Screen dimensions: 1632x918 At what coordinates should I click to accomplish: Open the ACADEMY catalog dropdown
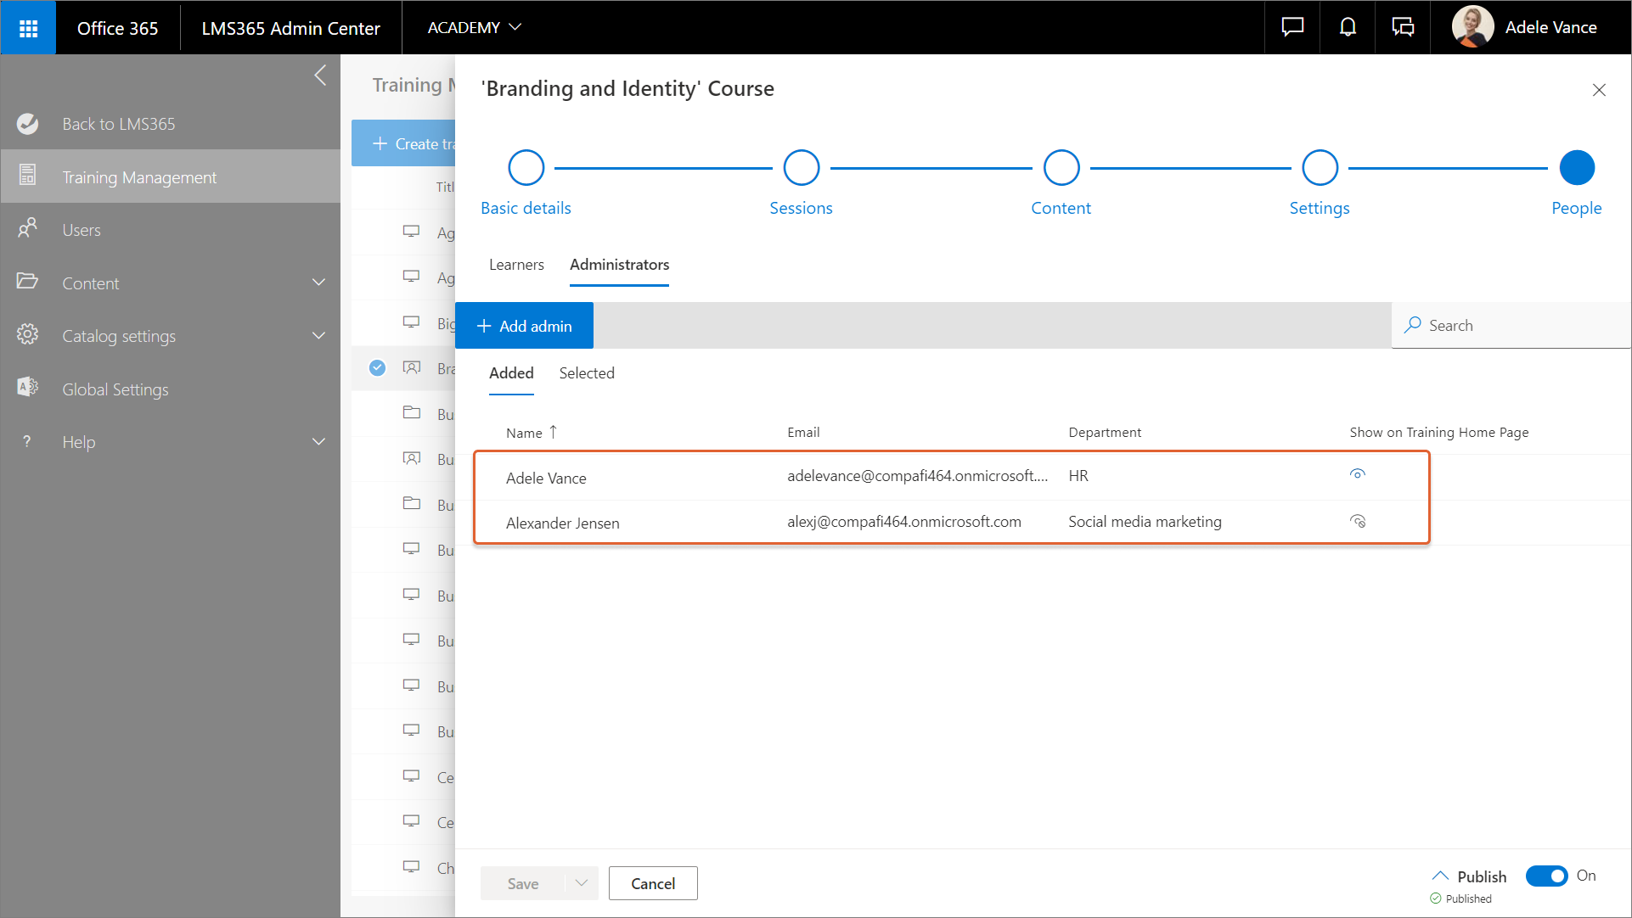[474, 28]
